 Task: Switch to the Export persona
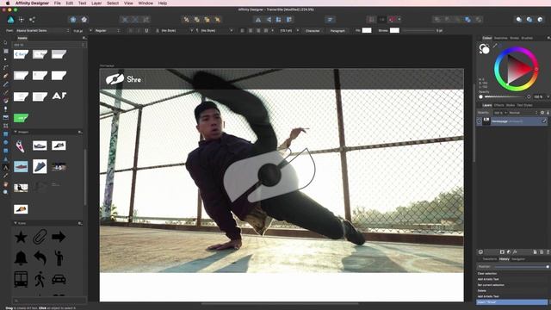pos(33,20)
